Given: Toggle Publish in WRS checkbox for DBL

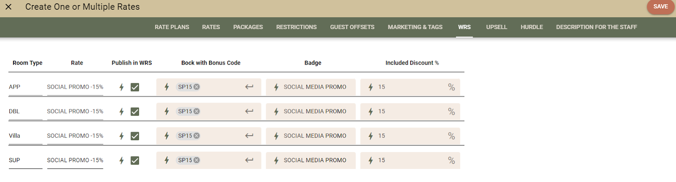Looking at the screenshot, I should 135,111.
